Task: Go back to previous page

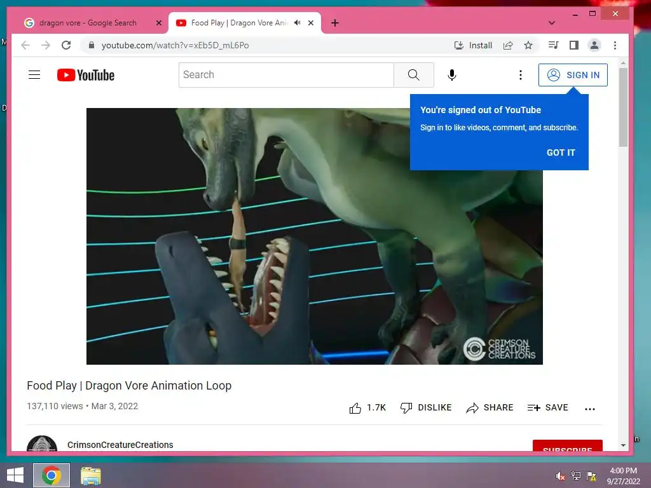Action: 25,45
